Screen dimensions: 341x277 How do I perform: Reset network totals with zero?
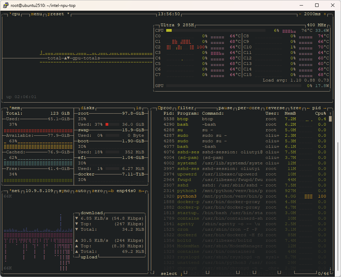[x=97, y=191]
